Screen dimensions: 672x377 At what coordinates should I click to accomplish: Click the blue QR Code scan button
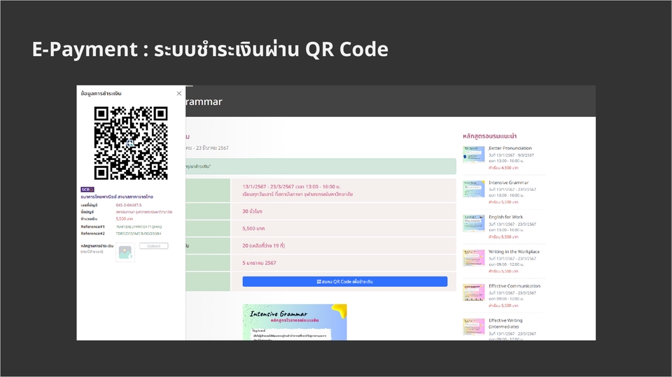(x=345, y=281)
